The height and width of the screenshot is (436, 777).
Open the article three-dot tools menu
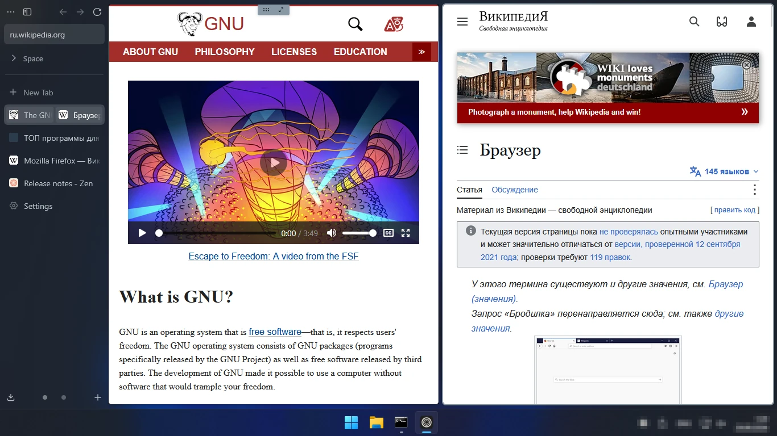coord(754,190)
